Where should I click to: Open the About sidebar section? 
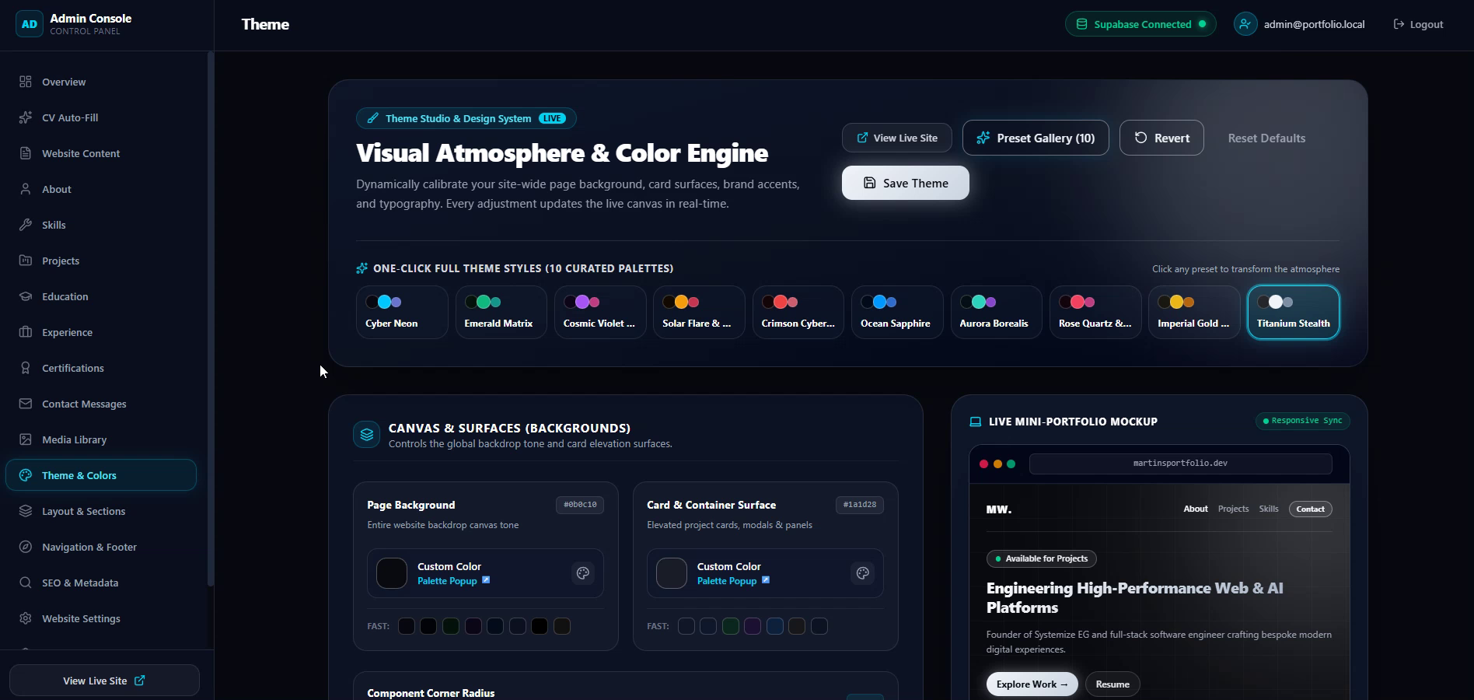101,189
